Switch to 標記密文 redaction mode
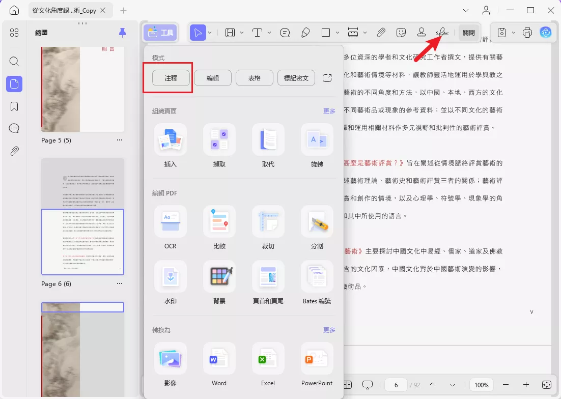The height and width of the screenshot is (399, 561). (x=296, y=78)
